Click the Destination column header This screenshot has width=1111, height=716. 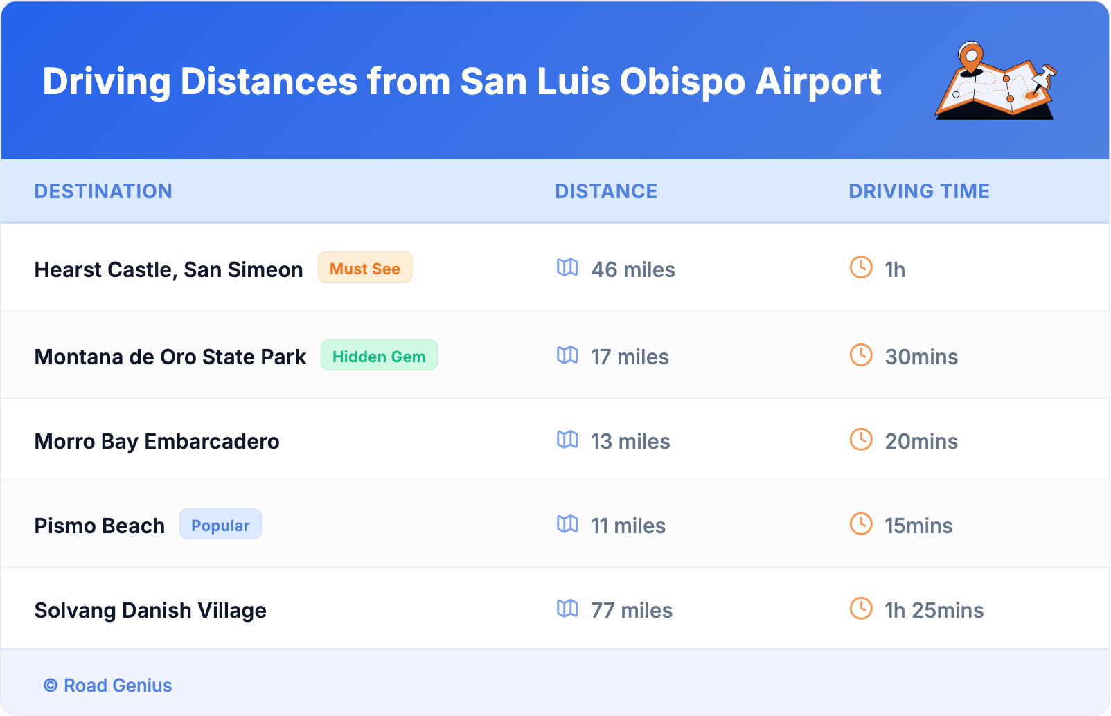click(103, 191)
